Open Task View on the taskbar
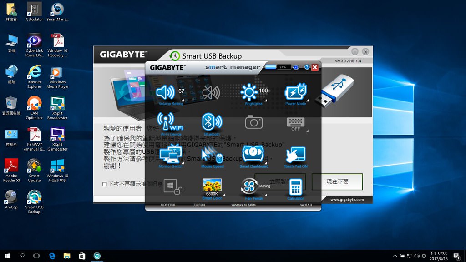The image size is (466, 262). (36, 256)
